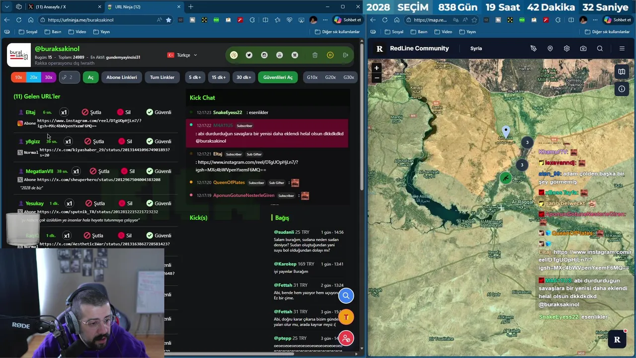Click the blue magnifier floating button
The height and width of the screenshot is (358, 636).
pyautogui.click(x=346, y=296)
